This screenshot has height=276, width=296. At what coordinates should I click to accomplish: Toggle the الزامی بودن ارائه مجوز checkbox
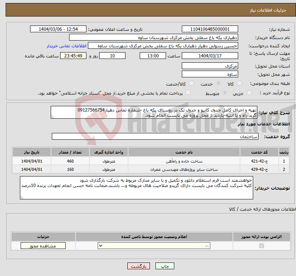point(261,246)
